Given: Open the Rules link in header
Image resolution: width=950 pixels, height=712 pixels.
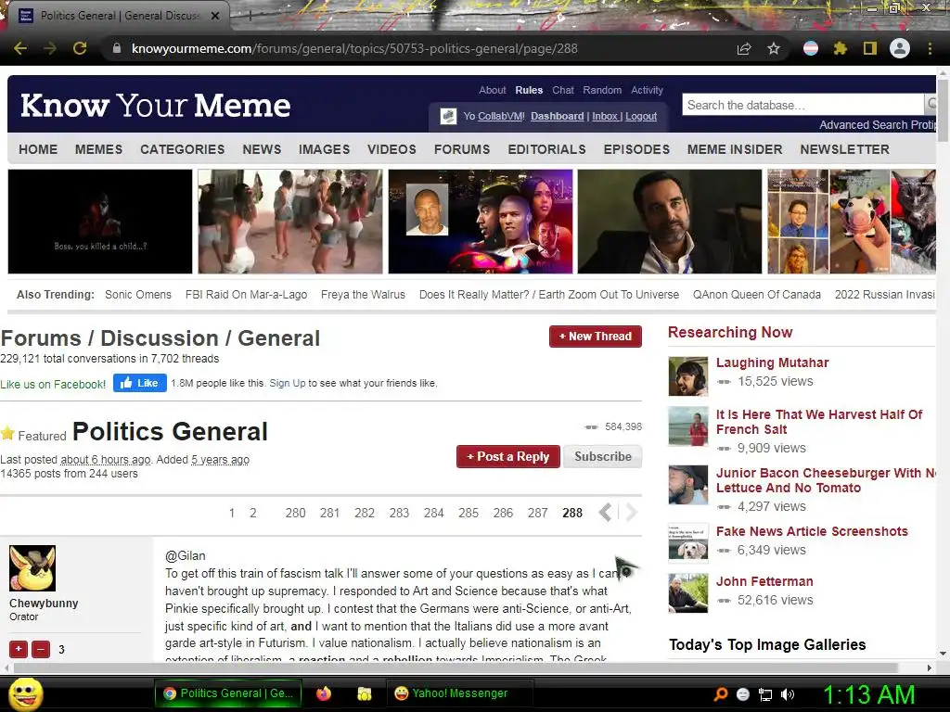Looking at the screenshot, I should click(529, 90).
